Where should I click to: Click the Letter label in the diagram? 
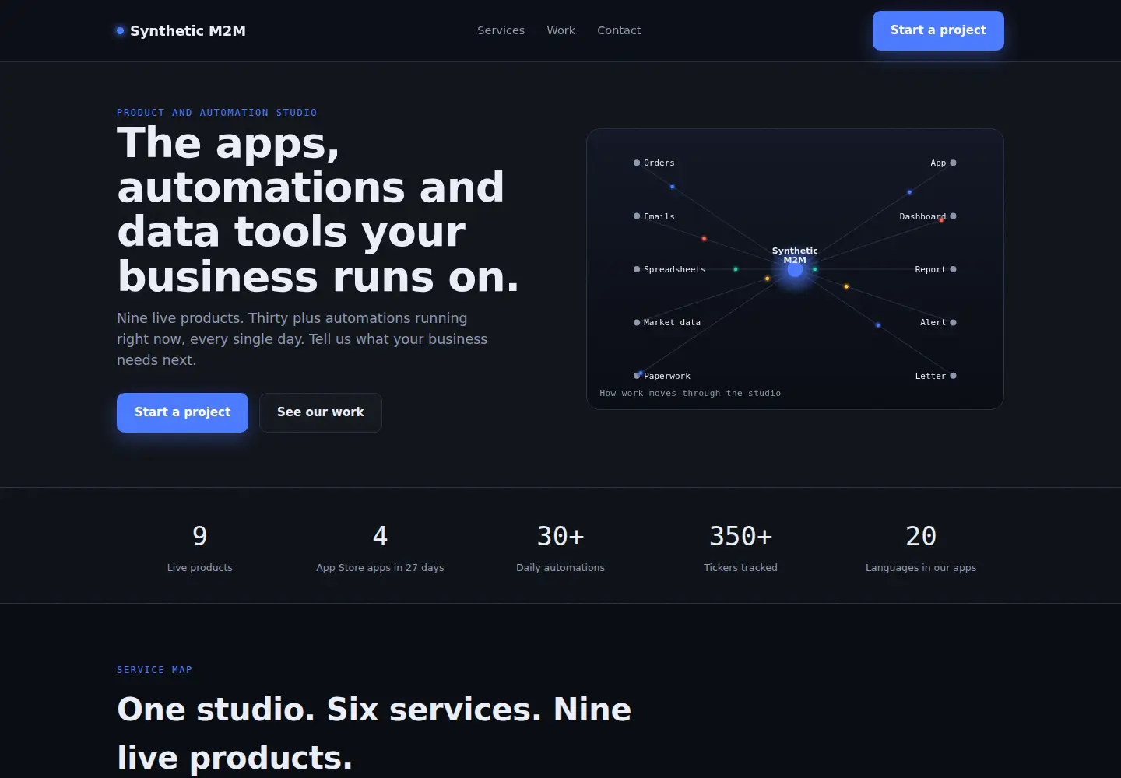pyautogui.click(x=930, y=376)
